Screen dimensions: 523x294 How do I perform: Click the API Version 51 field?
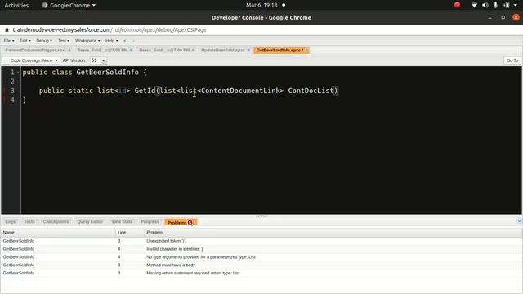(x=95, y=60)
